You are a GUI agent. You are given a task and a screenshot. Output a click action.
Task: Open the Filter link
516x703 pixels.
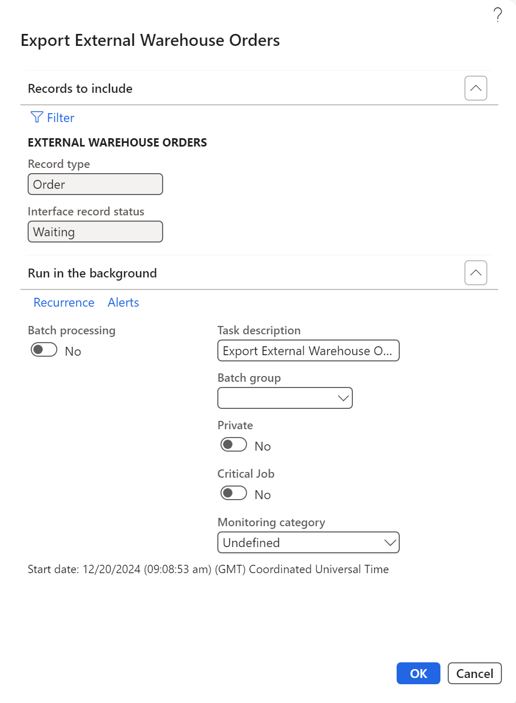click(x=60, y=118)
